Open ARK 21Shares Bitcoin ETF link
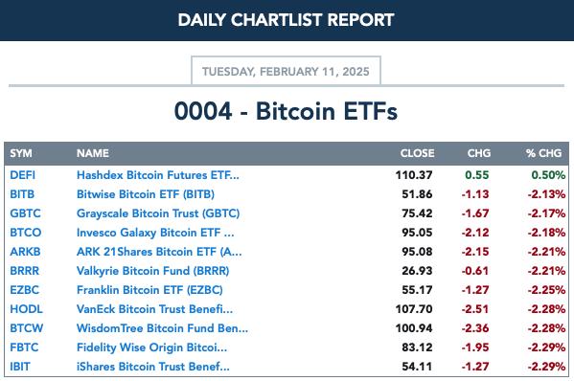This screenshot has width=574, height=381. pos(159,252)
